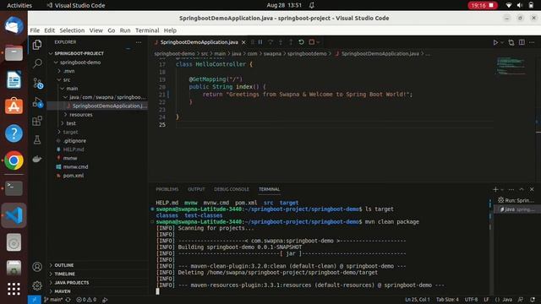Click the main branch status item
541x304 pixels.
(52, 300)
